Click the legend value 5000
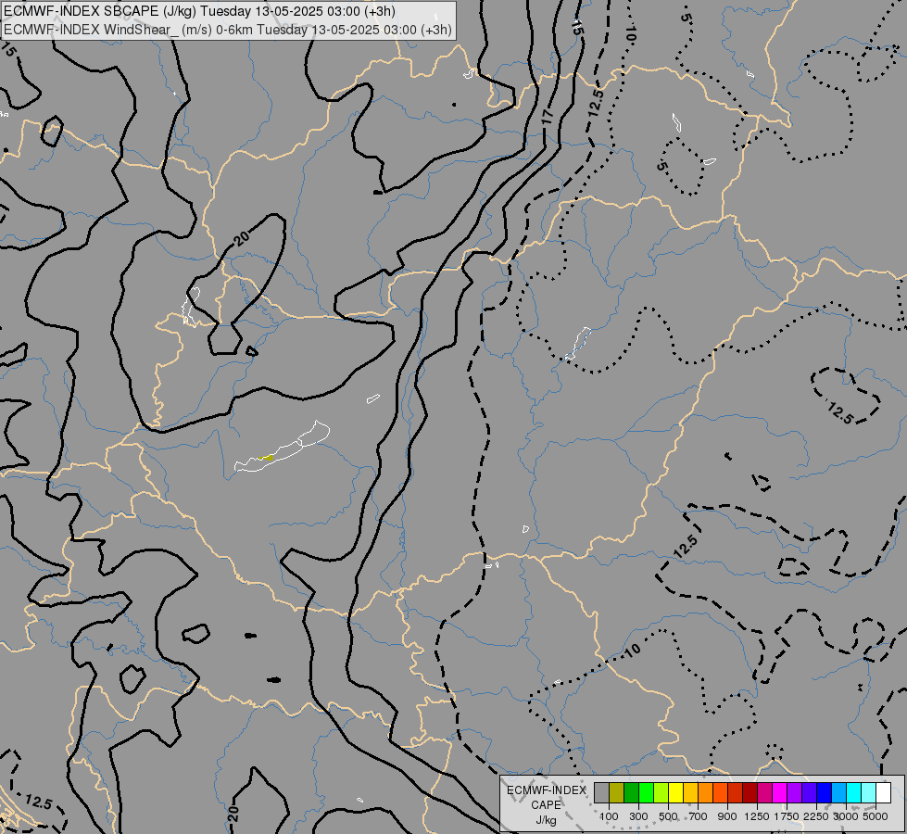Image resolution: width=907 pixels, height=834 pixels. pos(876,816)
